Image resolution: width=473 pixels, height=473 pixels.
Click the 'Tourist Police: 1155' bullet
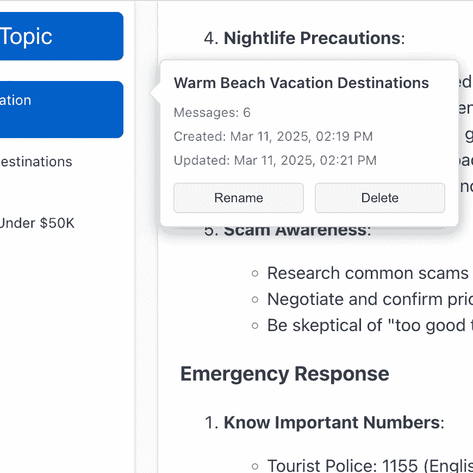click(x=370, y=466)
